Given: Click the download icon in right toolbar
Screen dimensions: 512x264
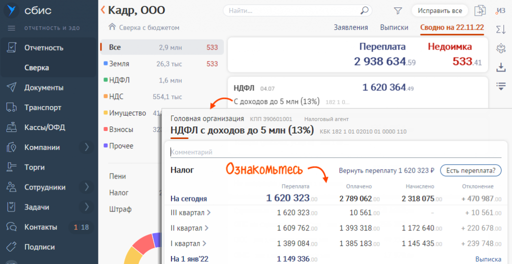Looking at the screenshot, I should tap(500, 67).
